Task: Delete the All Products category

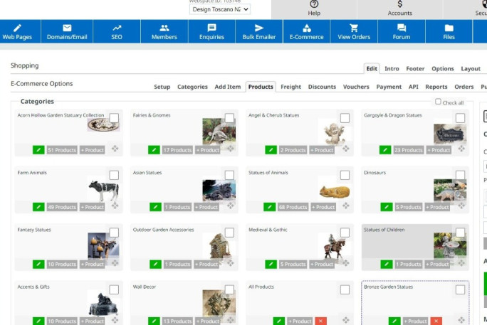Action: click(x=320, y=321)
